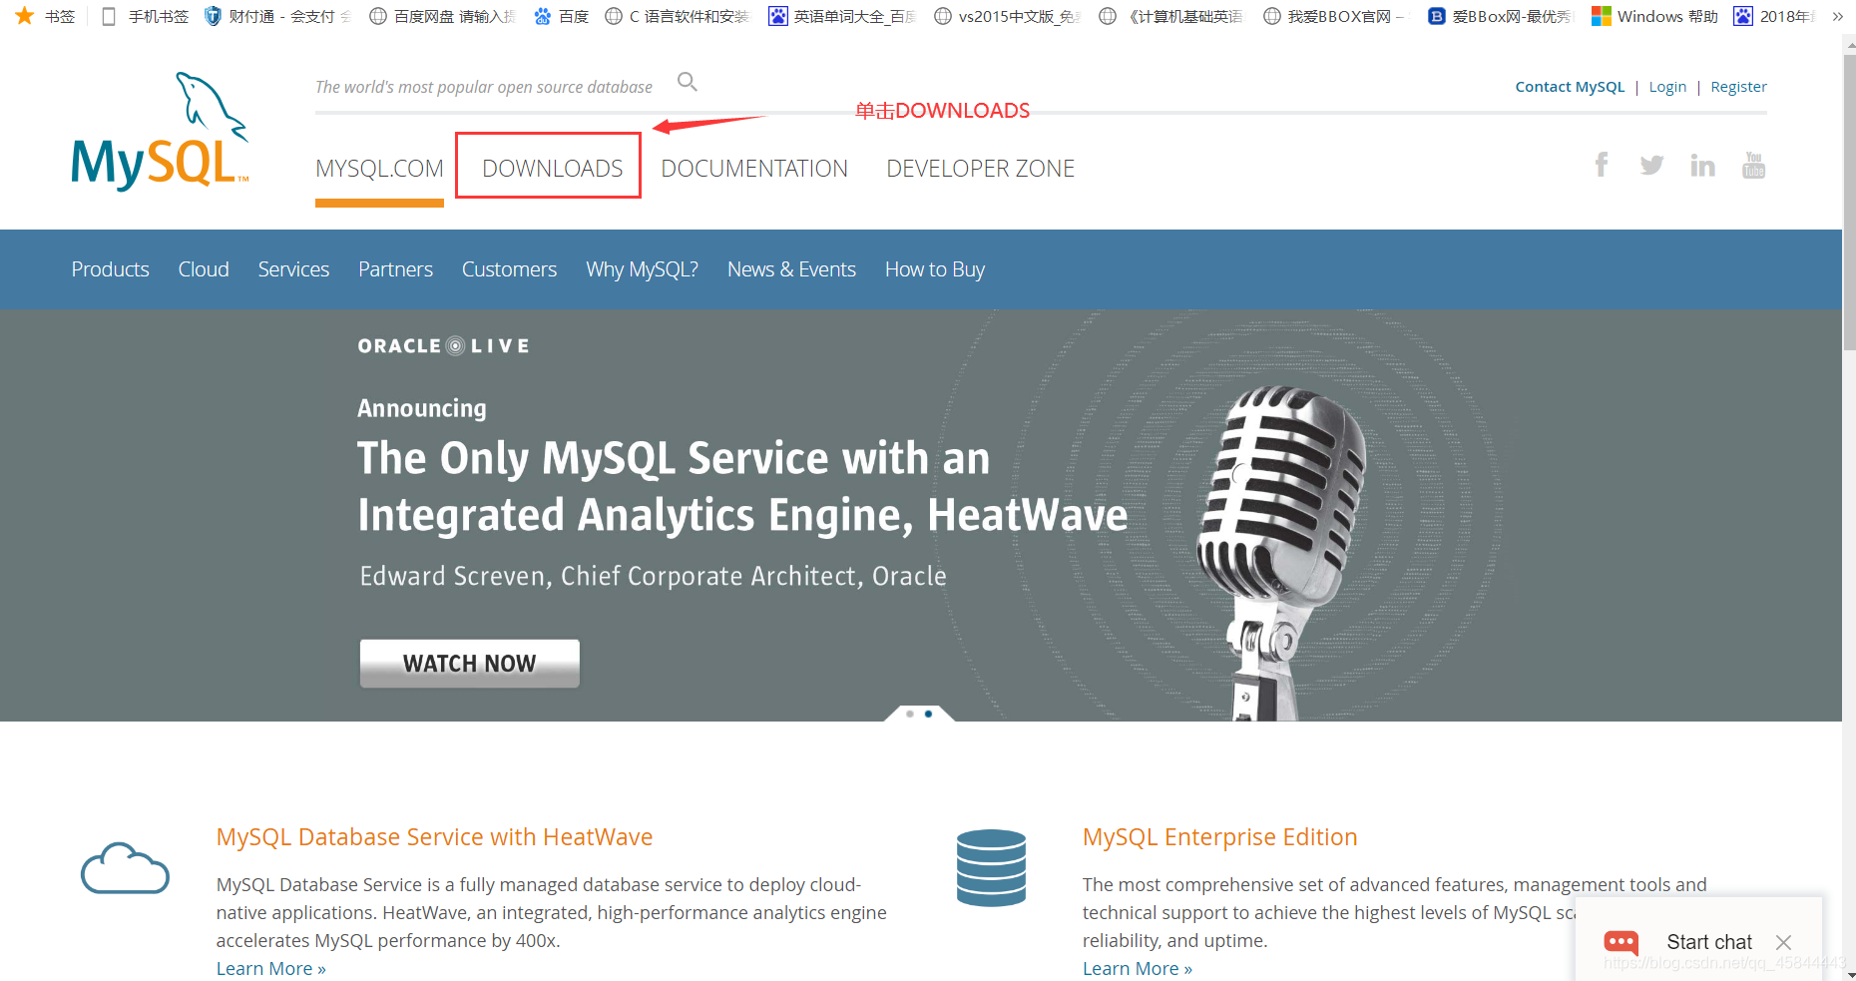Image resolution: width=1856 pixels, height=981 pixels.
Task: Select the first carousel dot
Action: pos(909,714)
